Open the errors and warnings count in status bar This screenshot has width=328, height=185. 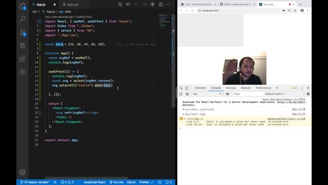pos(67,182)
